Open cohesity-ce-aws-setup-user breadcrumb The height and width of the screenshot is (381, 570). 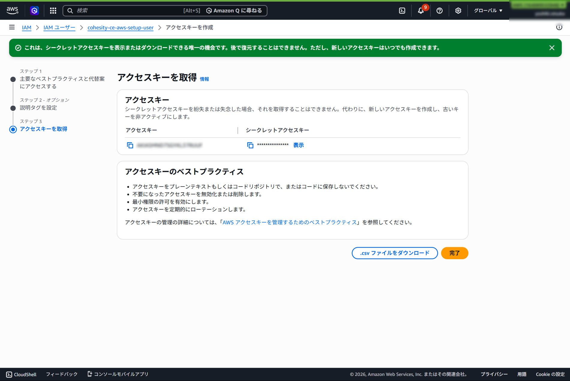(x=120, y=27)
